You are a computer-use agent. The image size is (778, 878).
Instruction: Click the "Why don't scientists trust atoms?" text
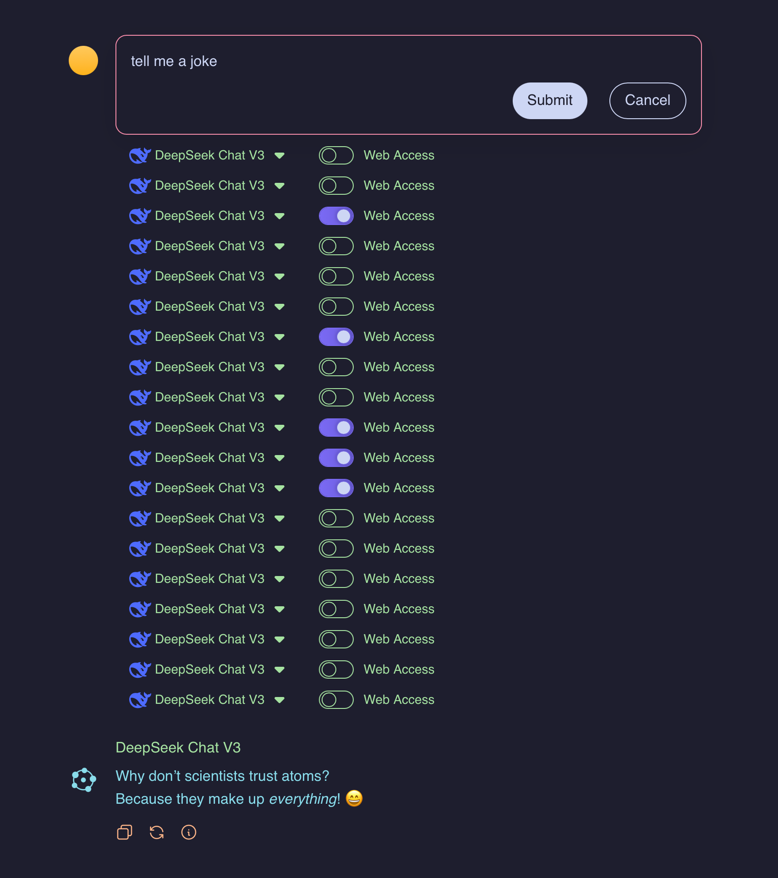(x=222, y=776)
